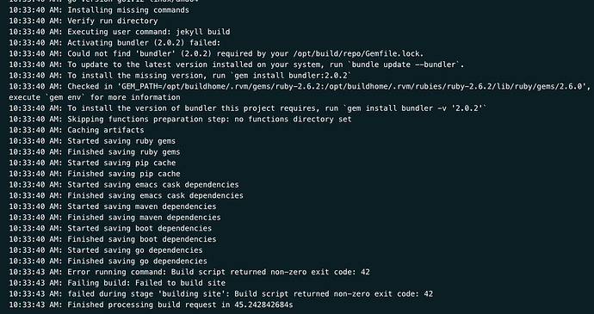Click 'Finished saving go dependencies' line

click(108, 261)
